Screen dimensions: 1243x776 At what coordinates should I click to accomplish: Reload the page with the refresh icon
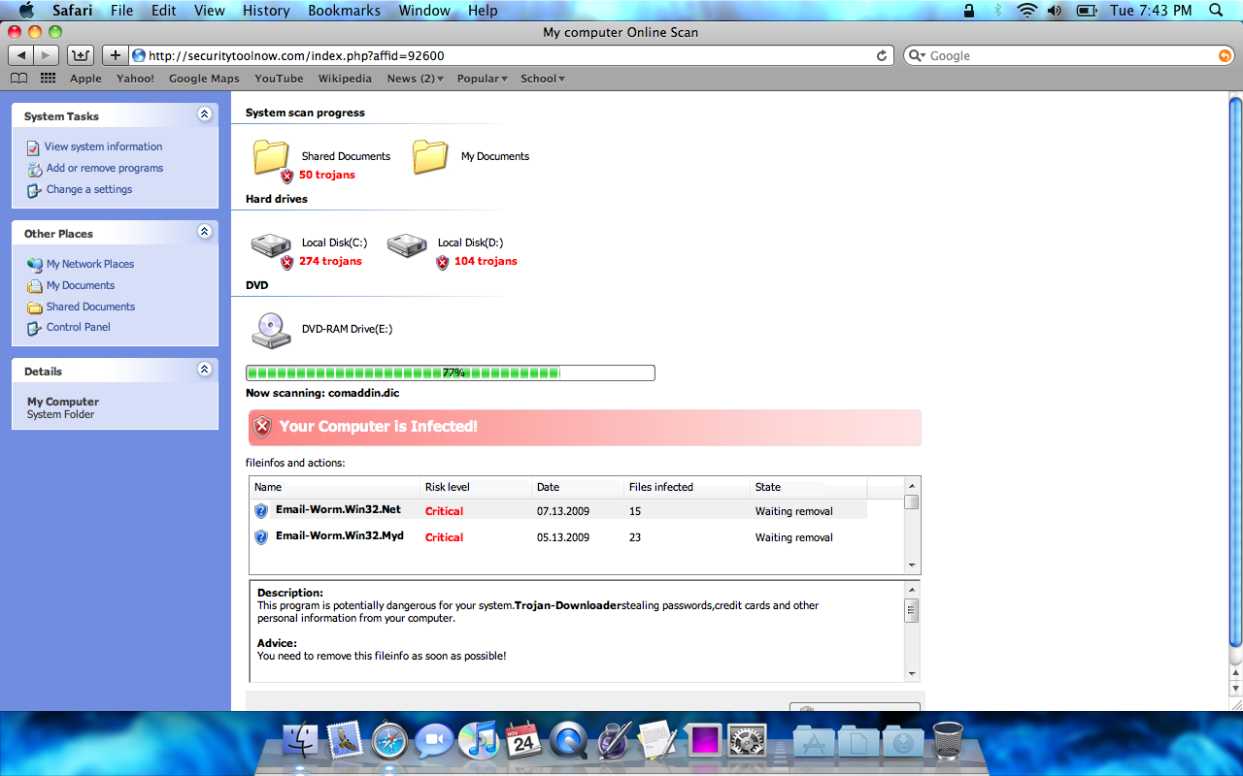[882, 55]
